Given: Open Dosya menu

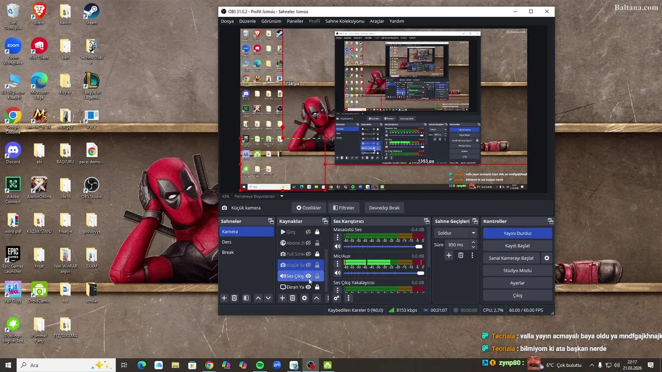Looking at the screenshot, I should [227, 21].
